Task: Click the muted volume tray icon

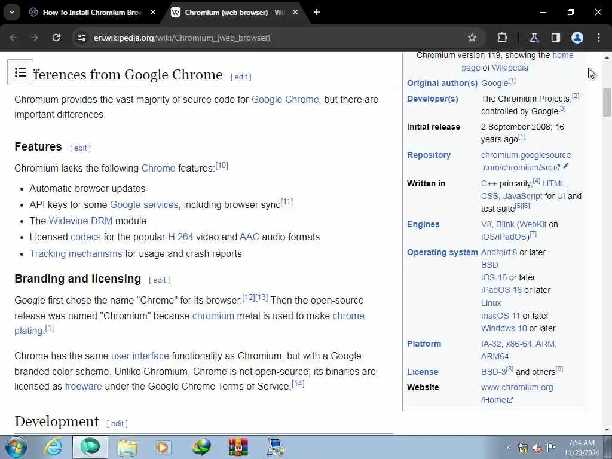Action: click(537, 448)
